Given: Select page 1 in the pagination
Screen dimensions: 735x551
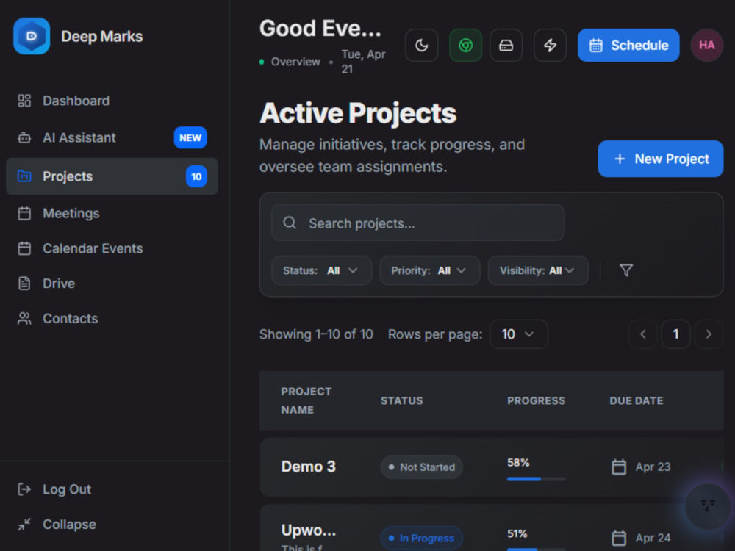Looking at the screenshot, I should tap(675, 334).
